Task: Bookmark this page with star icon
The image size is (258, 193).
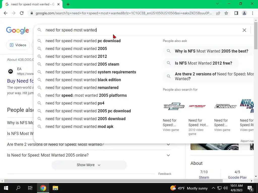Action: pos(226,13)
